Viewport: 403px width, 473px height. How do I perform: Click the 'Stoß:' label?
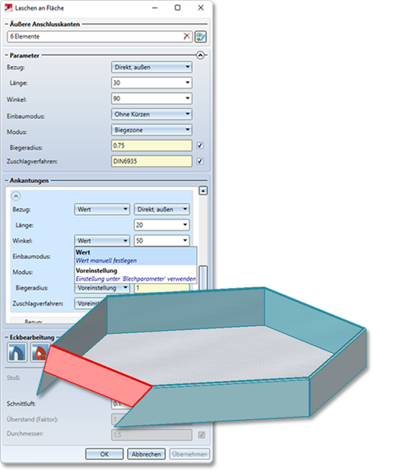click(x=14, y=378)
